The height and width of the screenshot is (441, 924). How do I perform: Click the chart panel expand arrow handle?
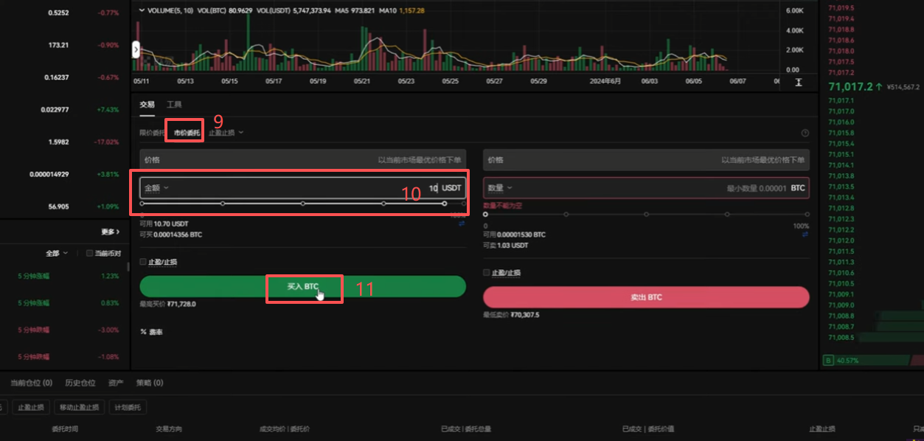(x=136, y=49)
